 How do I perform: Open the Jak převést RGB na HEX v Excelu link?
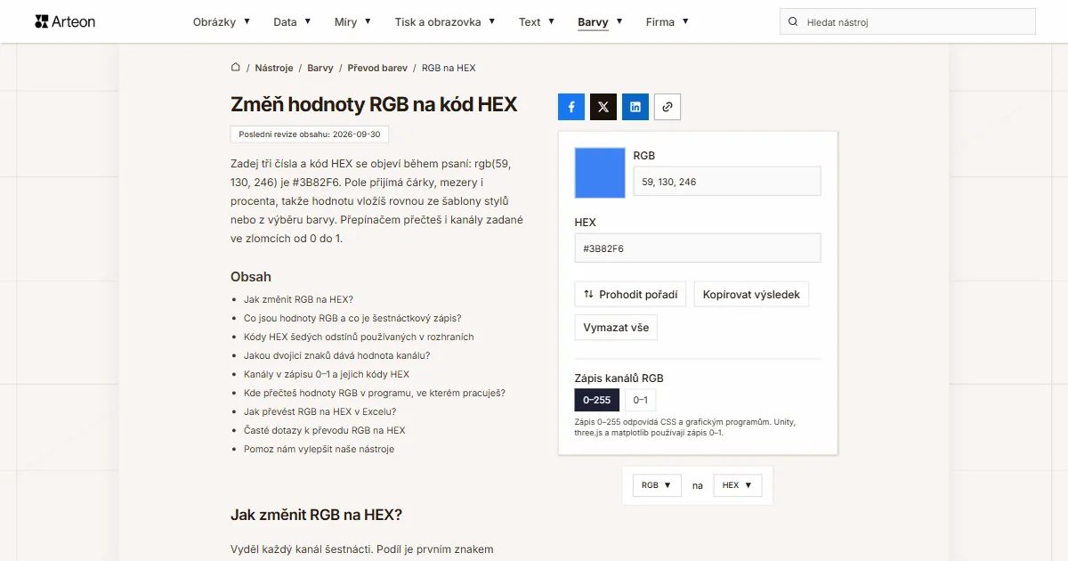(x=320, y=411)
